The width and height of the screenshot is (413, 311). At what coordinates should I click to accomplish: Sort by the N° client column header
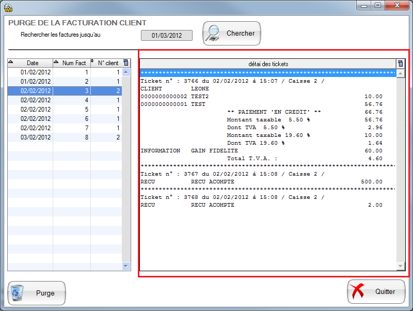[108, 63]
